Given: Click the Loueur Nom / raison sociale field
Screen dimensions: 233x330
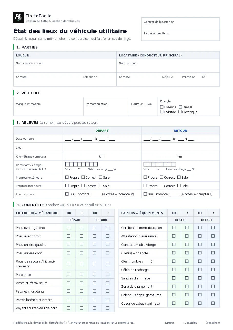Looking at the screenshot, I should 65,66.
